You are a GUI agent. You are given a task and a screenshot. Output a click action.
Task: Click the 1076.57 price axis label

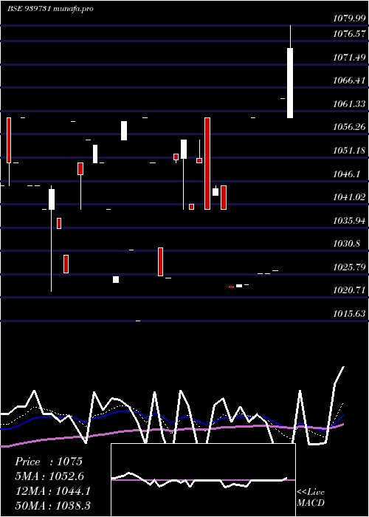(x=349, y=34)
